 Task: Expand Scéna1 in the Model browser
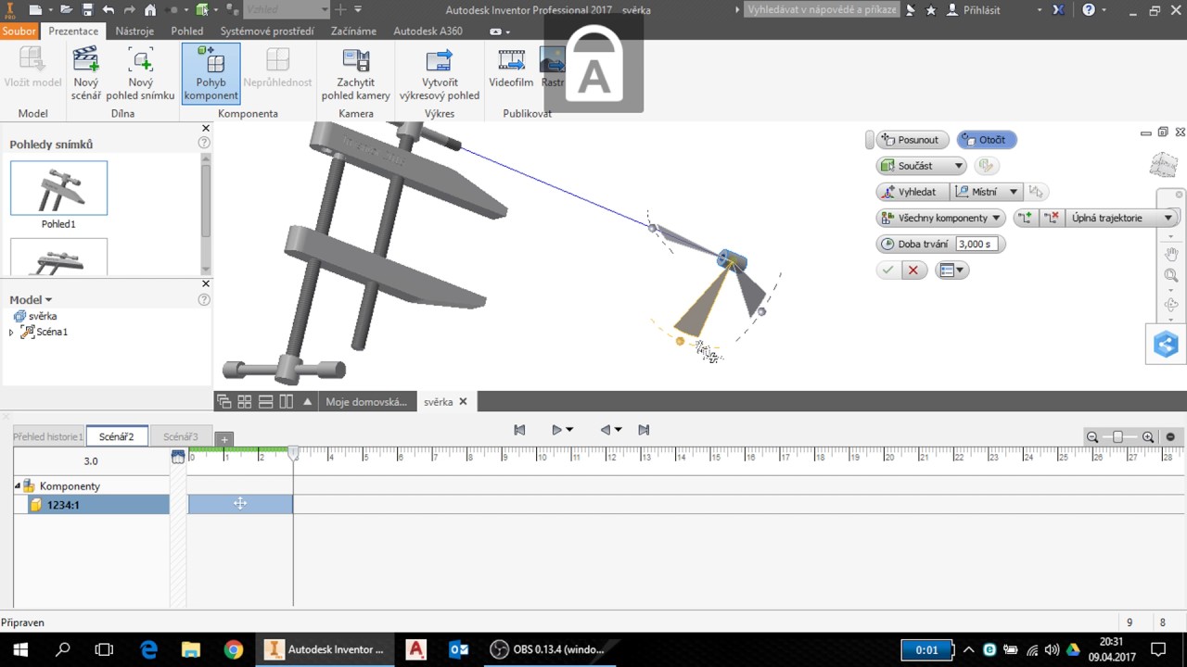pos(11,332)
